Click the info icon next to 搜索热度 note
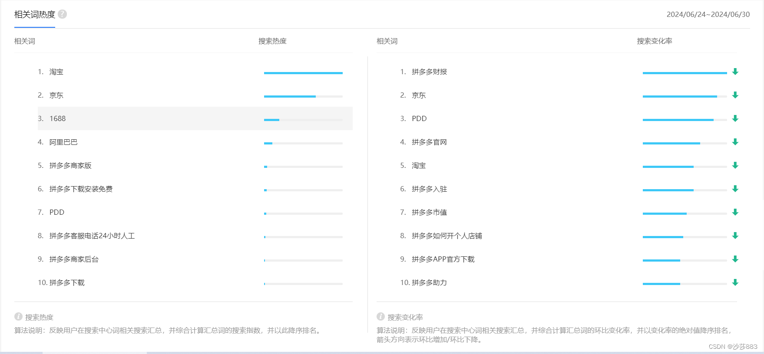This screenshot has height=354, width=764. pyautogui.click(x=18, y=317)
